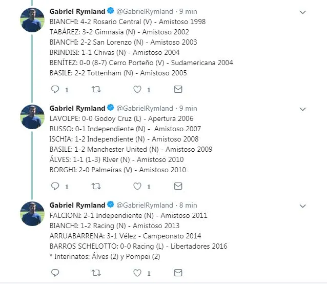Reply to the BIANCHI 4-2 Rosario Central tweet
This screenshot has width=327, height=284.
point(56,89)
